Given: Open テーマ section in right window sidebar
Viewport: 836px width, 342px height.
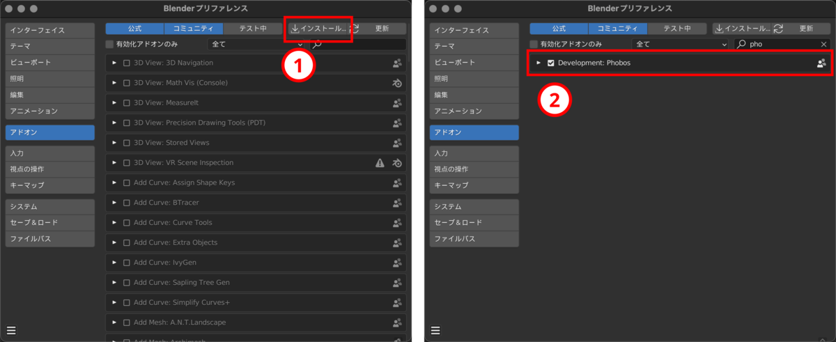Looking at the screenshot, I should 474,47.
